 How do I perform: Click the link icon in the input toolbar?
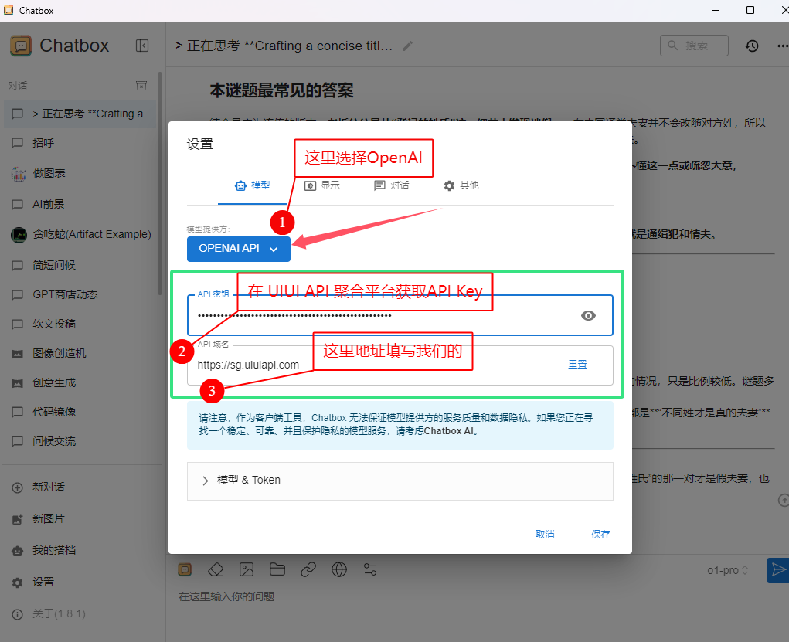(x=308, y=569)
